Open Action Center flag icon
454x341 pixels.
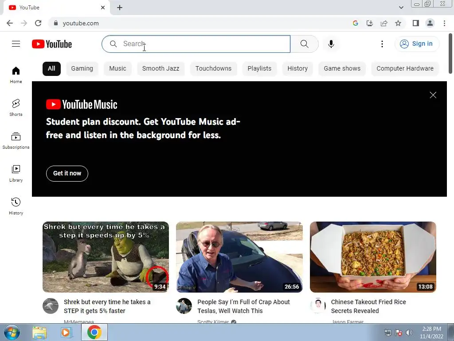pyautogui.click(x=399, y=333)
